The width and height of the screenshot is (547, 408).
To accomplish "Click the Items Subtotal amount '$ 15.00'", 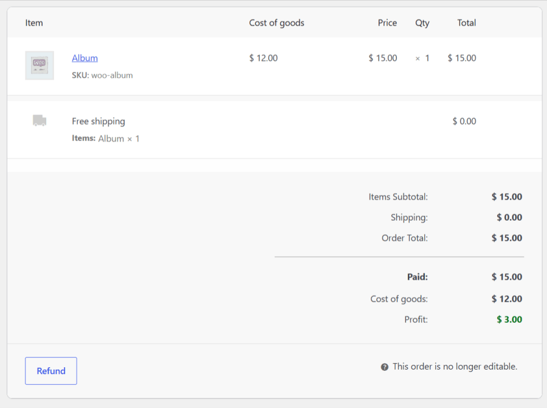I will [507, 197].
